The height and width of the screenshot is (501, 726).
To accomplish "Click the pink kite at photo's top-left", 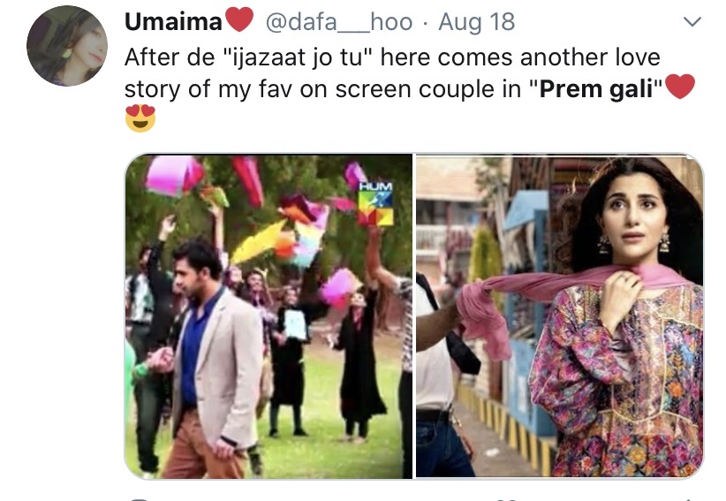I will click(x=174, y=176).
